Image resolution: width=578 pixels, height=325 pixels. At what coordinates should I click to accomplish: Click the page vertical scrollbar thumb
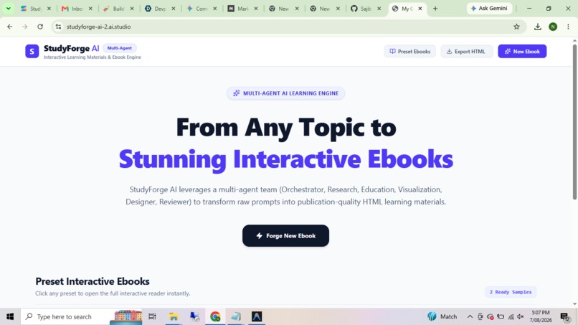point(574,122)
